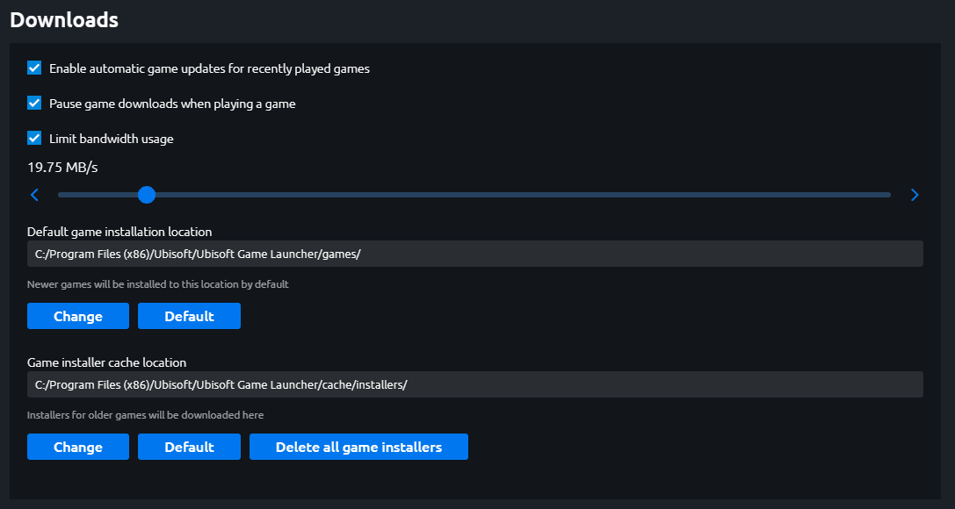Image resolution: width=955 pixels, height=509 pixels.
Task: Click the Game installer cache location label
Action: tap(105, 362)
